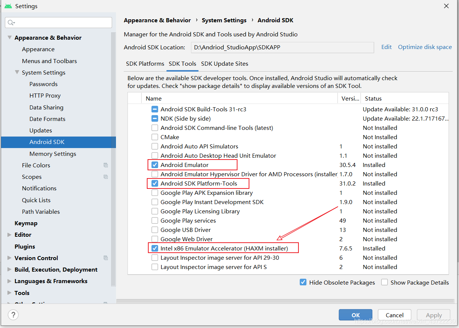The width and height of the screenshot is (459, 328).
Task: Click the Android SDK Location path field
Action: [x=282, y=47]
